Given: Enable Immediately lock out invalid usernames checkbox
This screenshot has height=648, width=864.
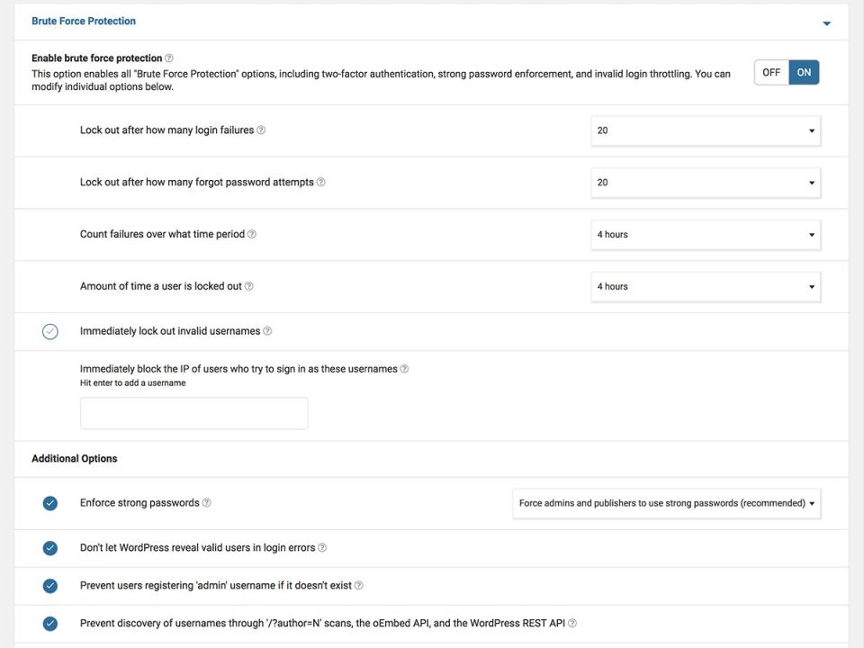Looking at the screenshot, I should coord(50,331).
